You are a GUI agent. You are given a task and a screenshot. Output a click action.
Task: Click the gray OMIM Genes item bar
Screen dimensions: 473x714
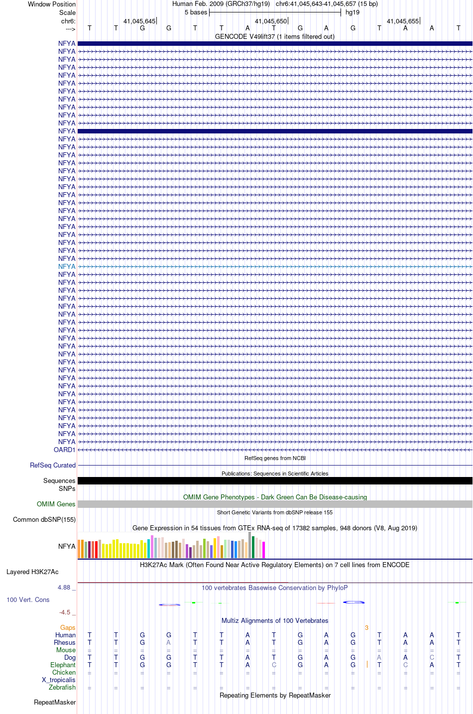[x=275, y=504]
